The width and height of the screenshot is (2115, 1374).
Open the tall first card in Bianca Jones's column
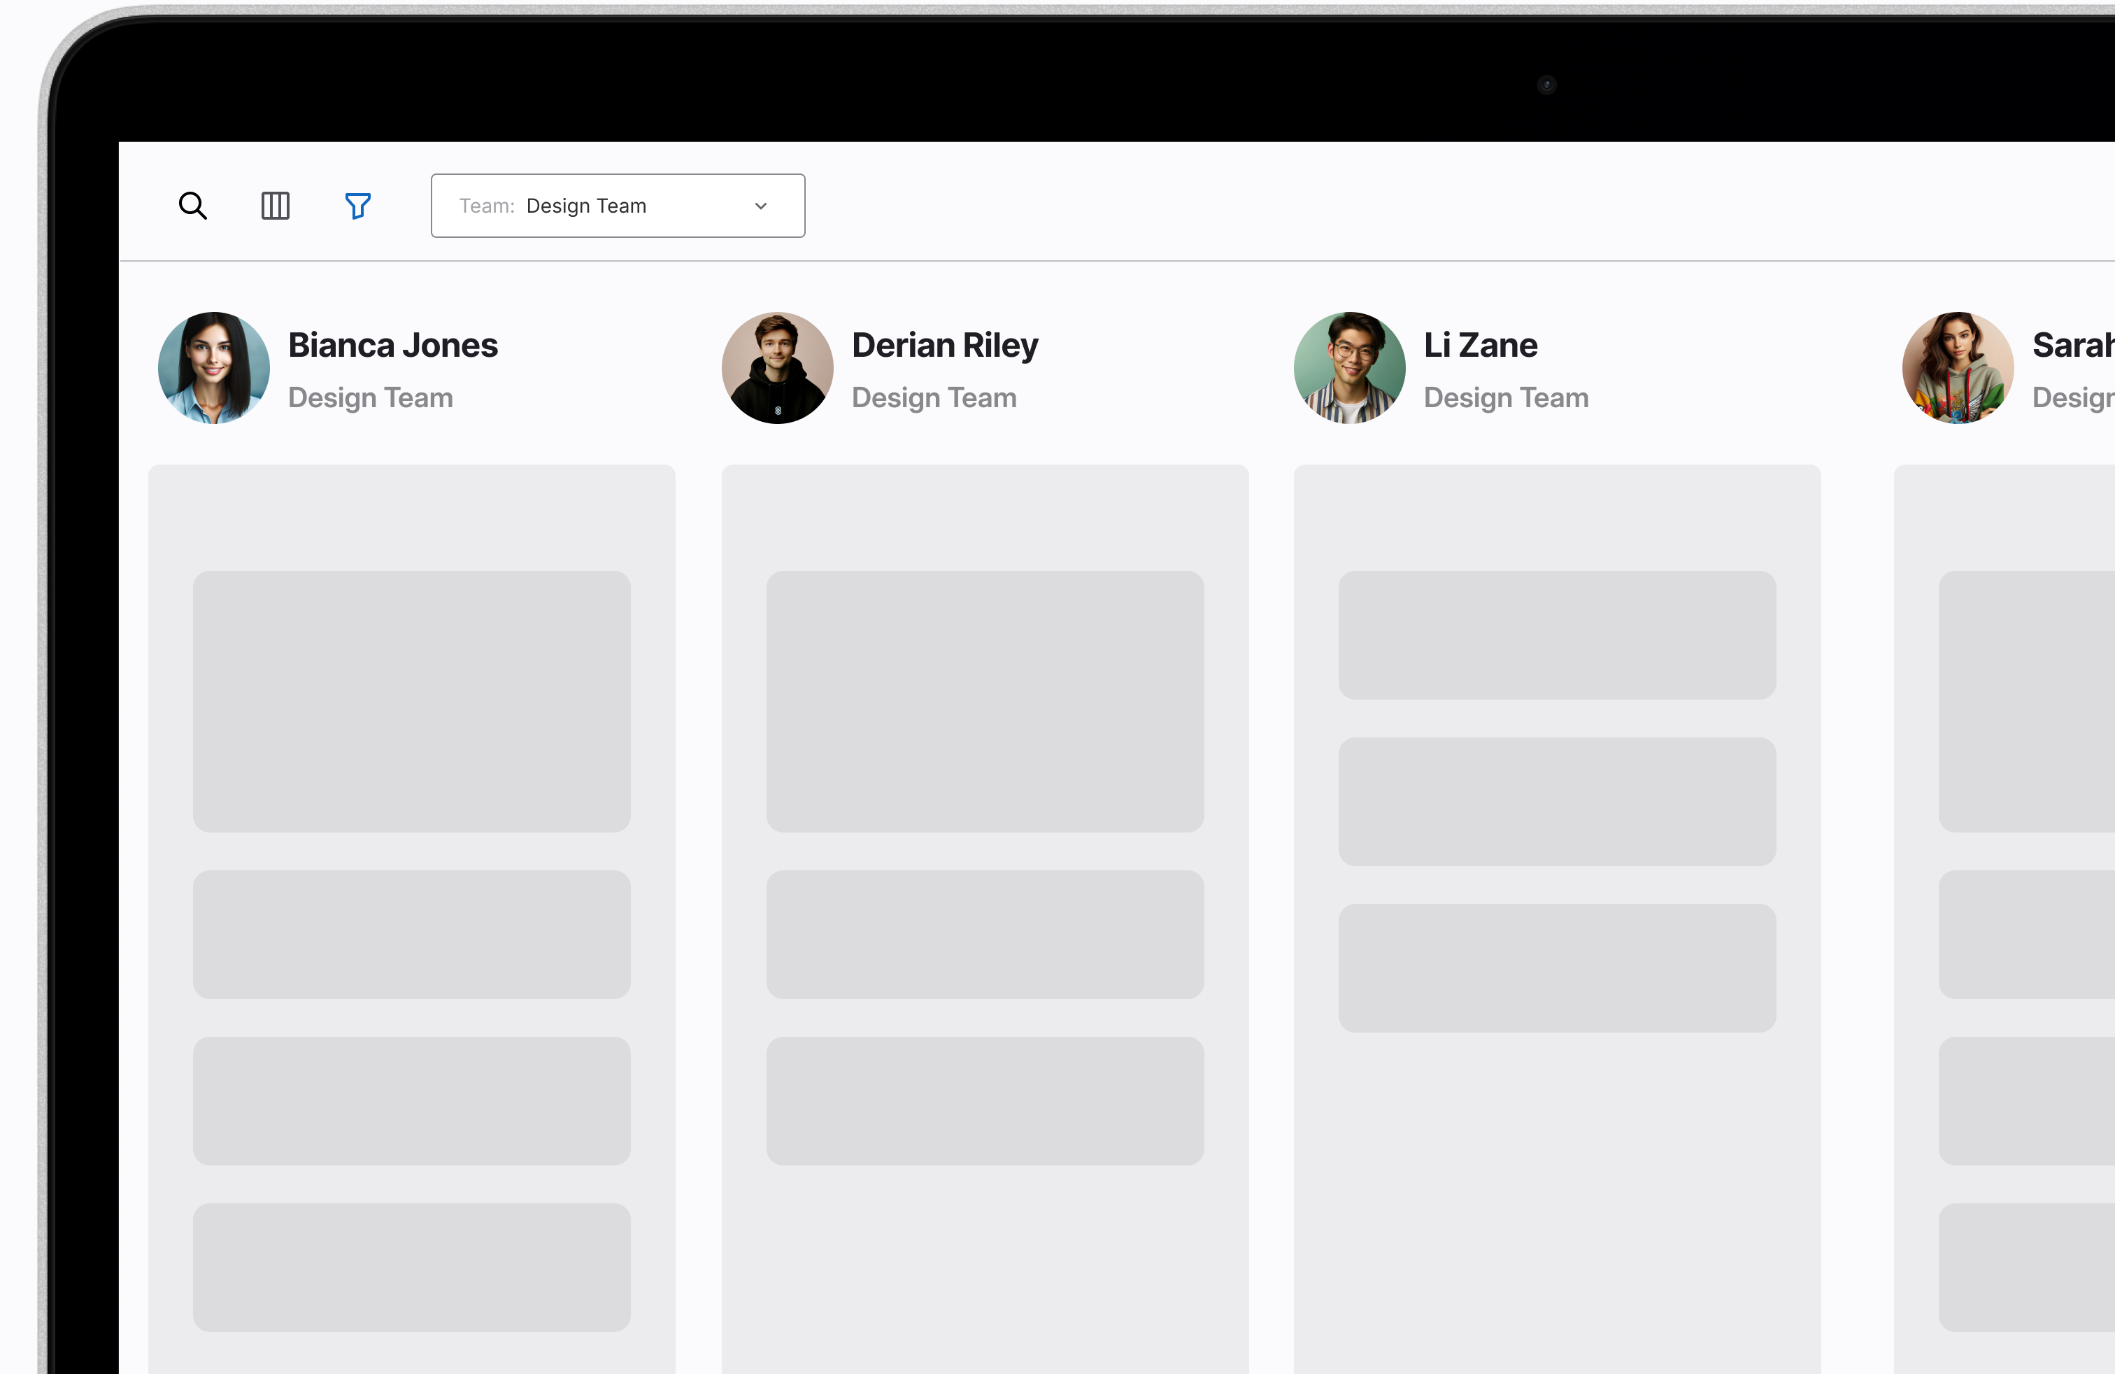tap(411, 701)
